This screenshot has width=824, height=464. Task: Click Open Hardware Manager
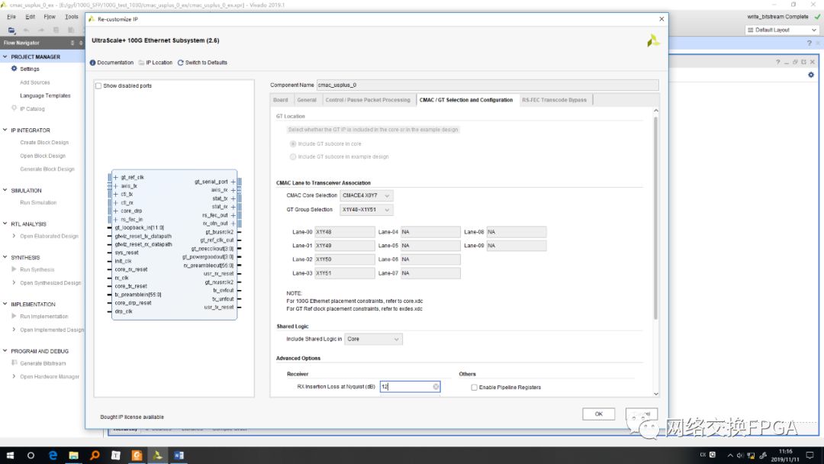(x=50, y=377)
